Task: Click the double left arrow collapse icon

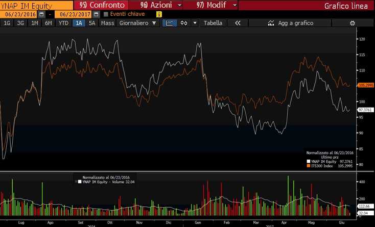Action: coord(238,23)
